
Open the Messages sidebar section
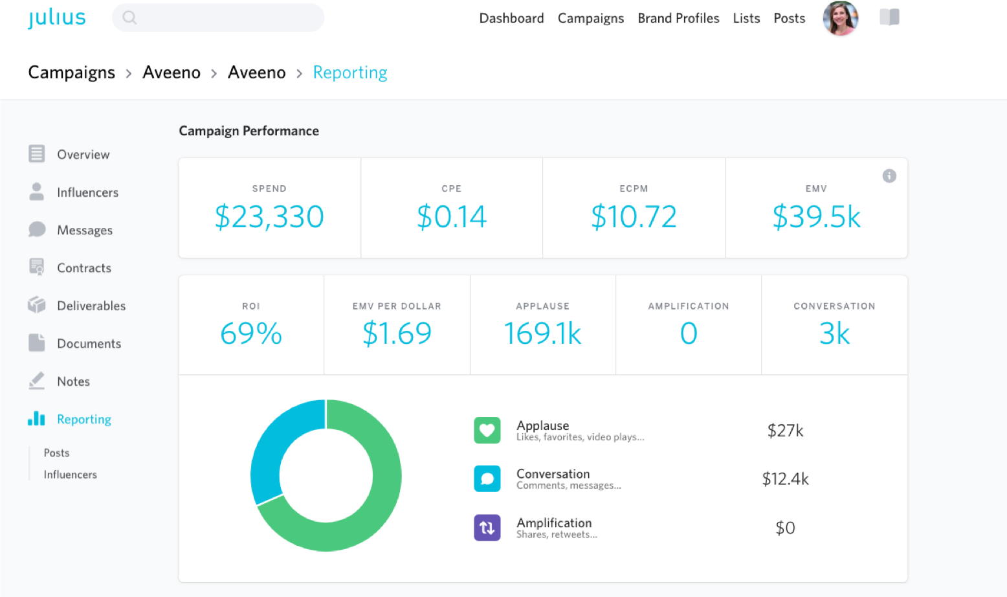coord(85,230)
